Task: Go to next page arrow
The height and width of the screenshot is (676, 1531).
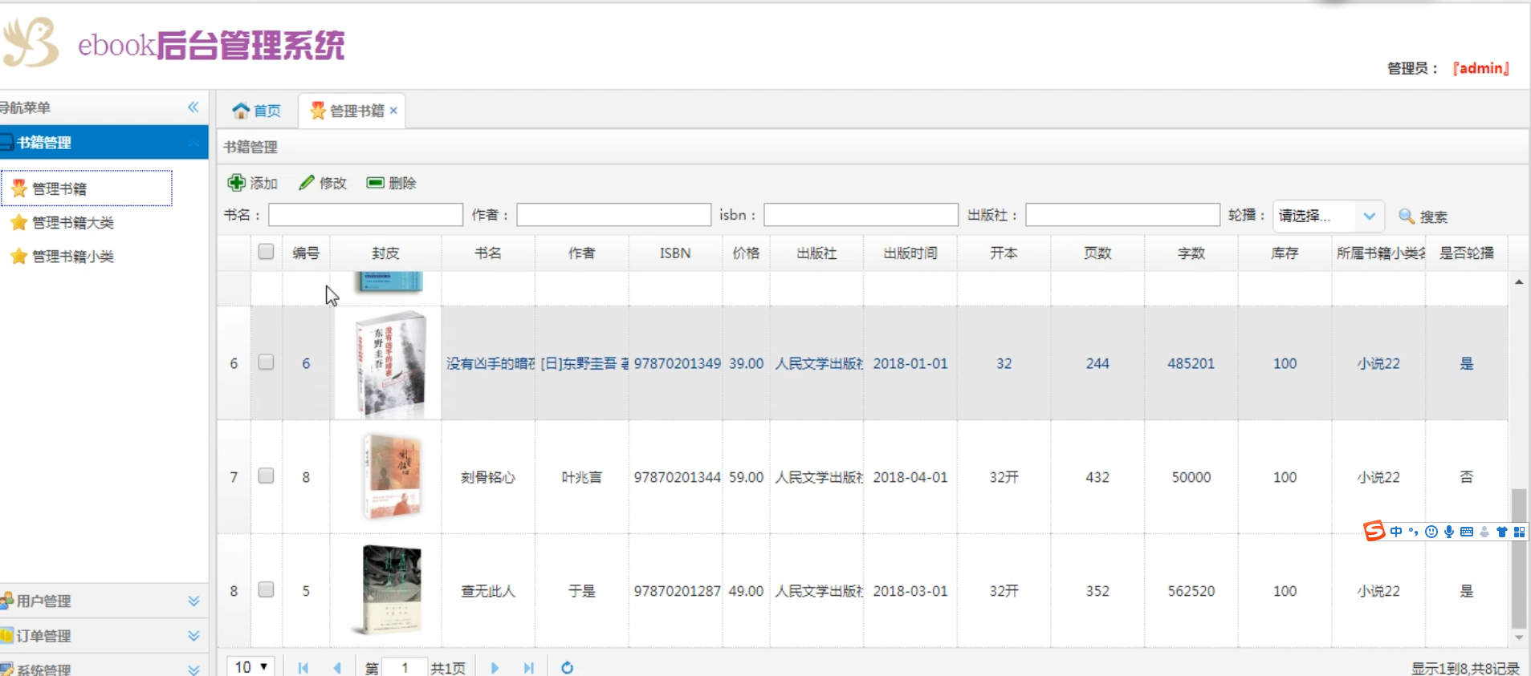Action: coord(495,667)
